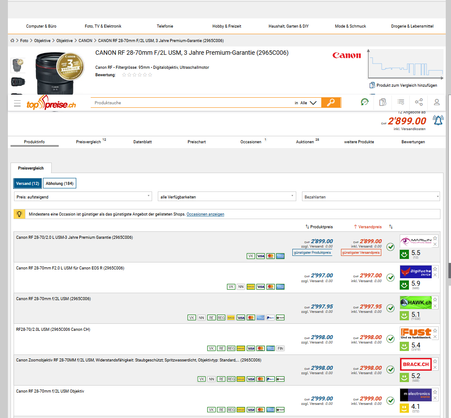Click the share icon in header
Screen dimensions: 451x418
[419, 102]
